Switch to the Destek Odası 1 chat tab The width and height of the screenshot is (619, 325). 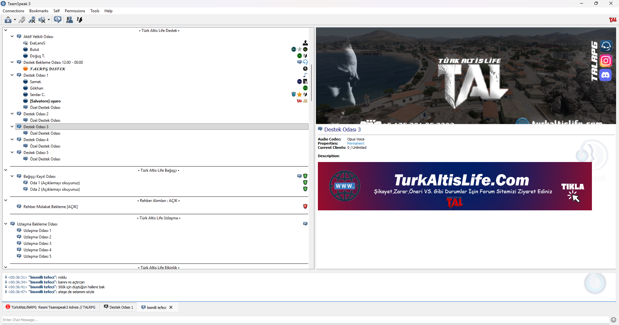118,307
